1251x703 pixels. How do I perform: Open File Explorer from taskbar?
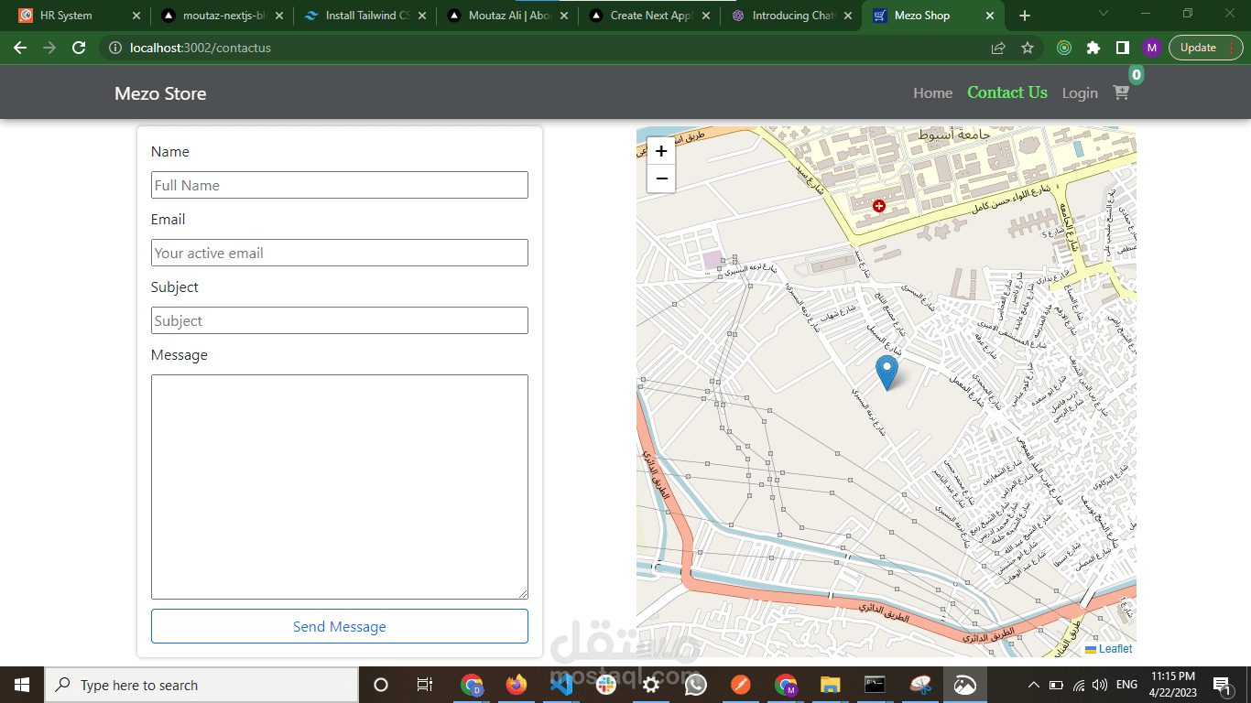pos(831,685)
